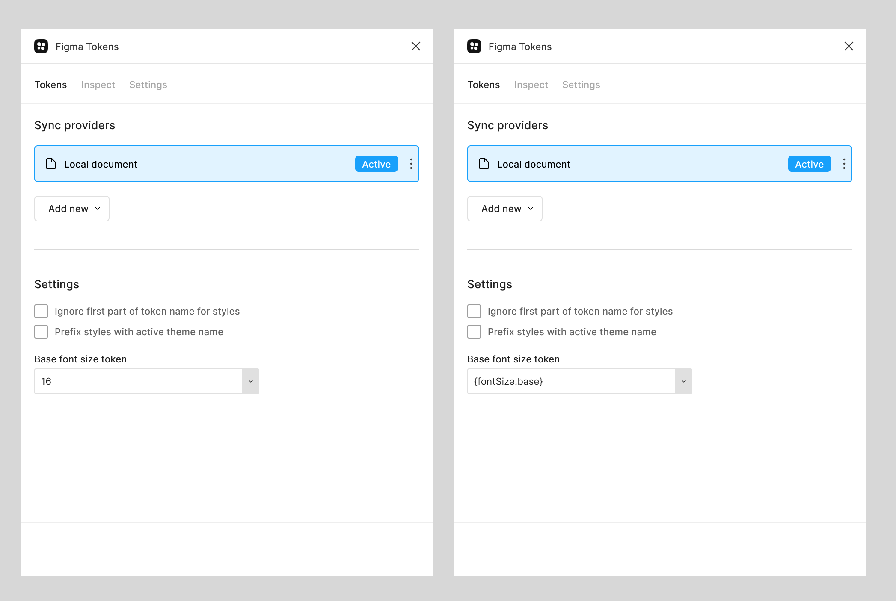Viewport: 896px width, 601px height.
Task: Open the base font size token dropdown showing 16
Action: pyautogui.click(x=146, y=381)
